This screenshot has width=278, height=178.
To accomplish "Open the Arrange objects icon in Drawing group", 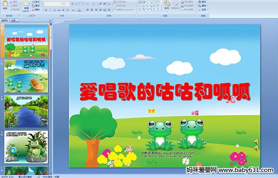I will 167,5.
